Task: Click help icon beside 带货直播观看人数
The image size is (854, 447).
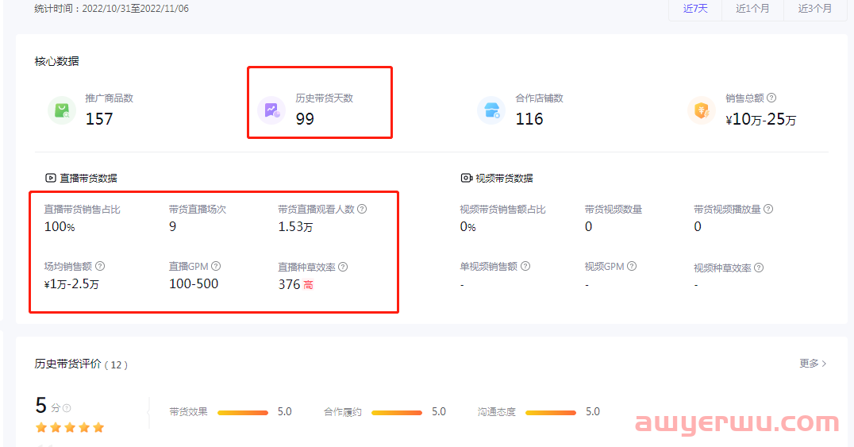Action: (x=362, y=209)
